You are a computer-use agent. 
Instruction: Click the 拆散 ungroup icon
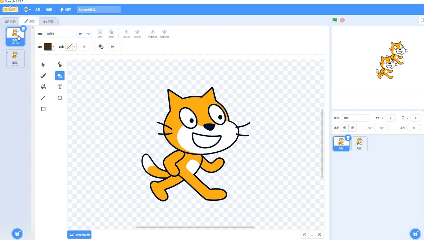coord(111,34)
